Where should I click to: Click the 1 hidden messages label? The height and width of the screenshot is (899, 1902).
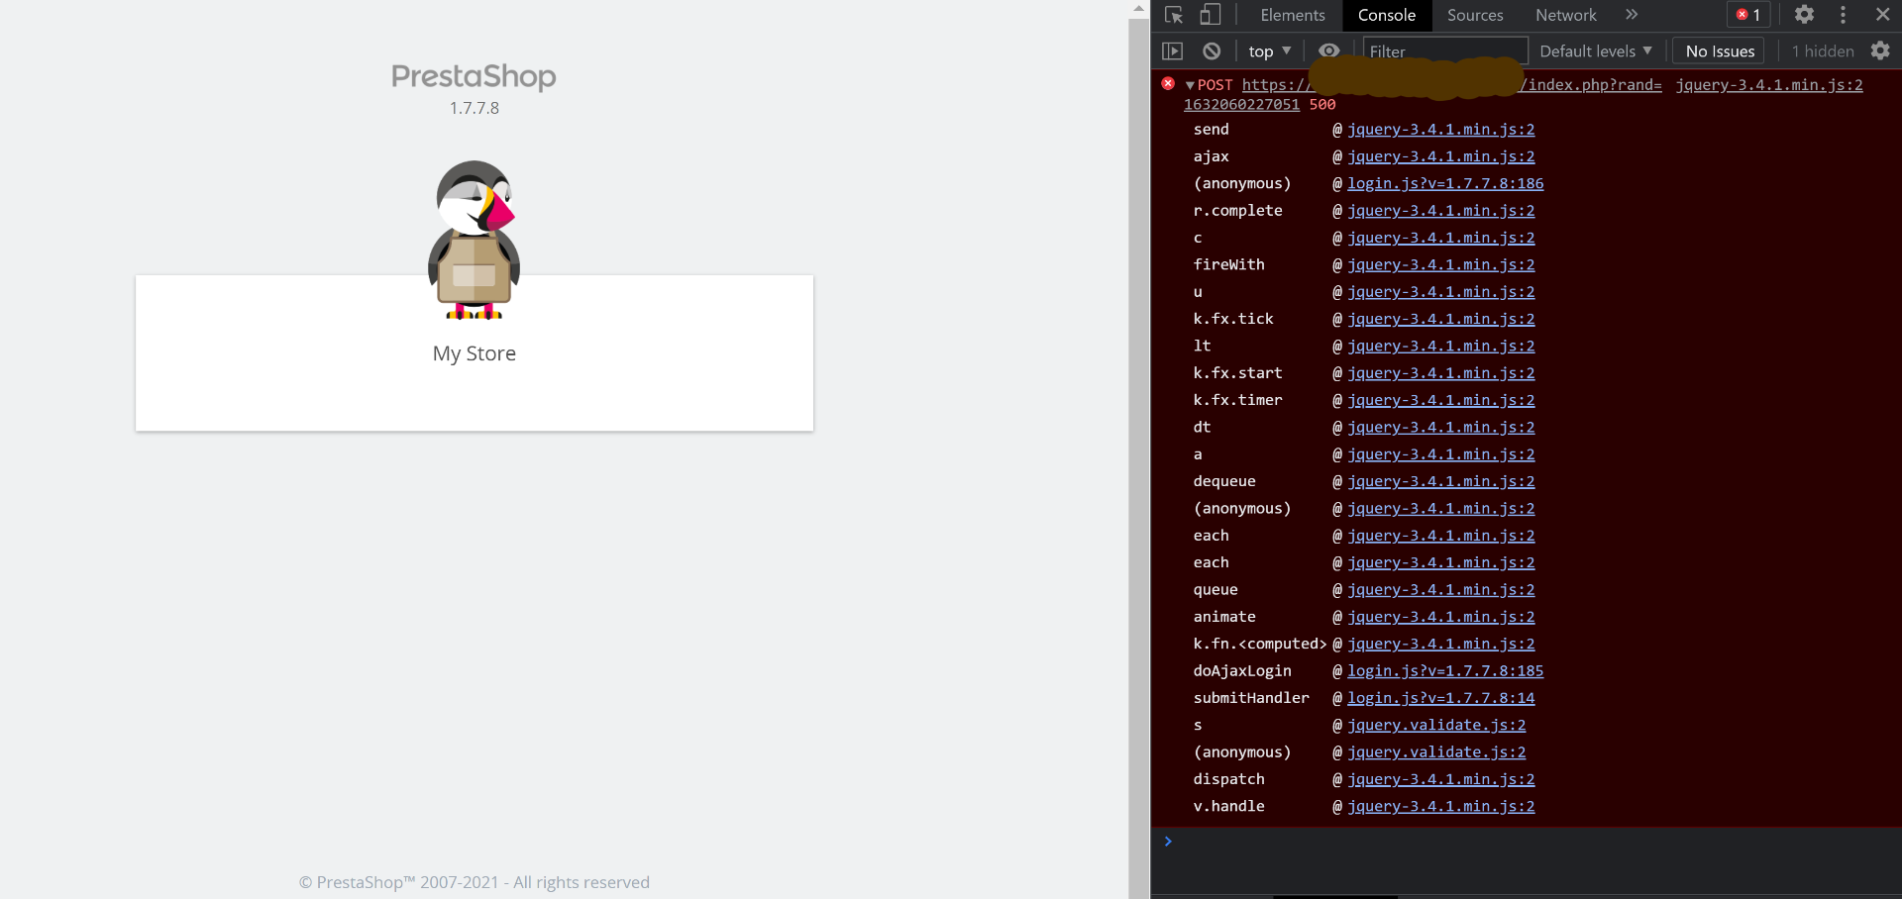coord(1823,51)
